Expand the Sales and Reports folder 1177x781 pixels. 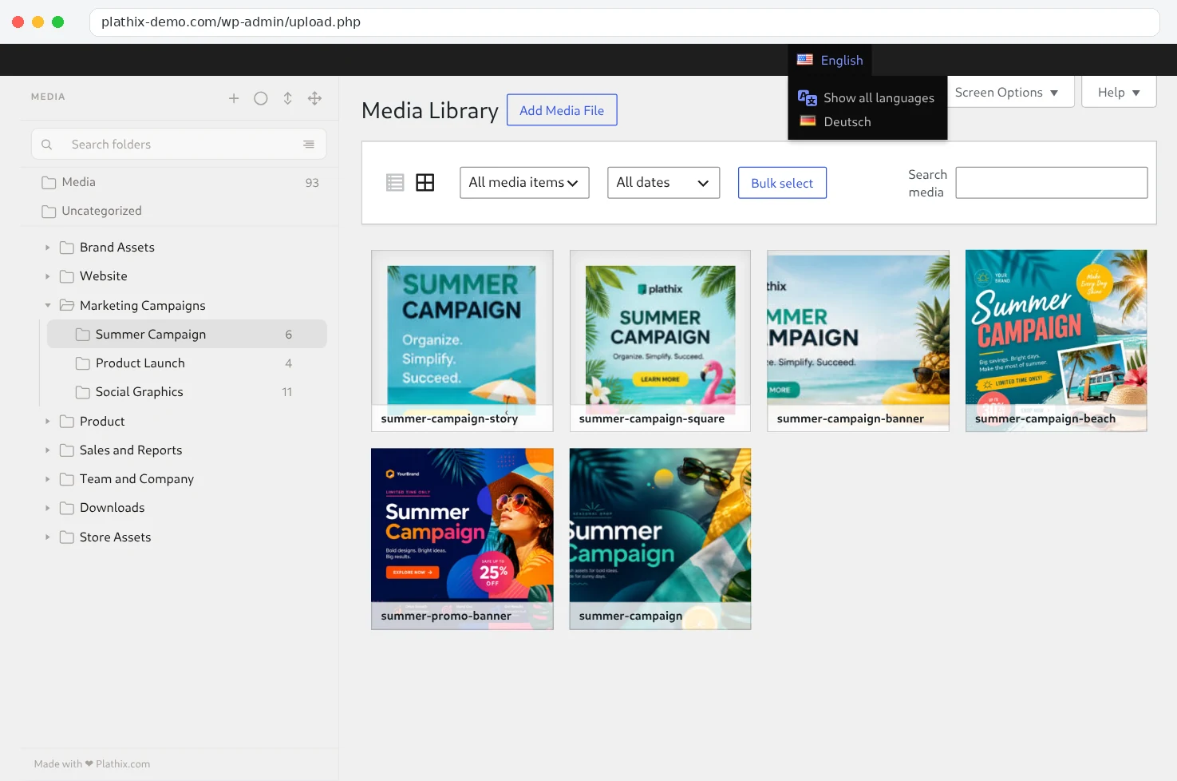[48, 450]
